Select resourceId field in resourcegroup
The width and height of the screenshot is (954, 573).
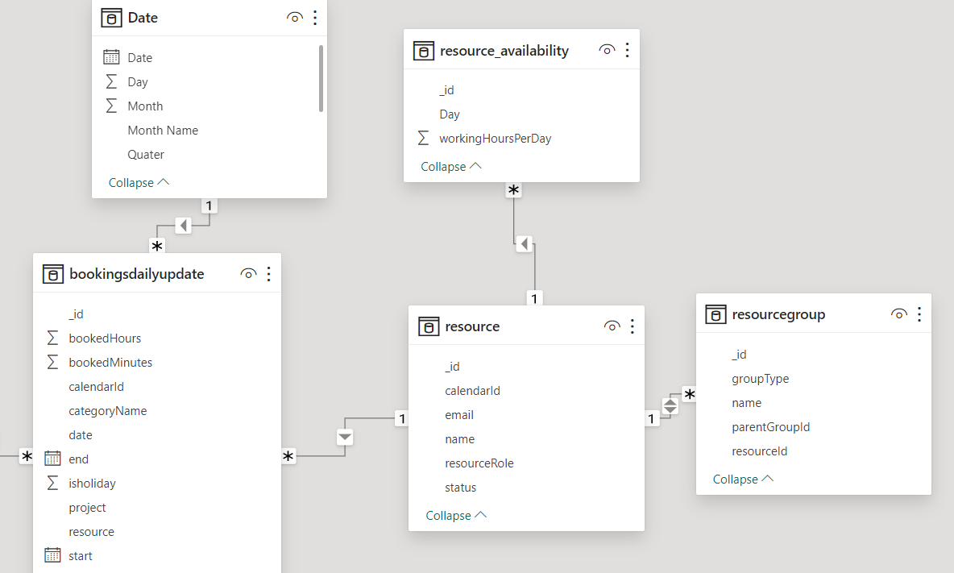point(759,451)
